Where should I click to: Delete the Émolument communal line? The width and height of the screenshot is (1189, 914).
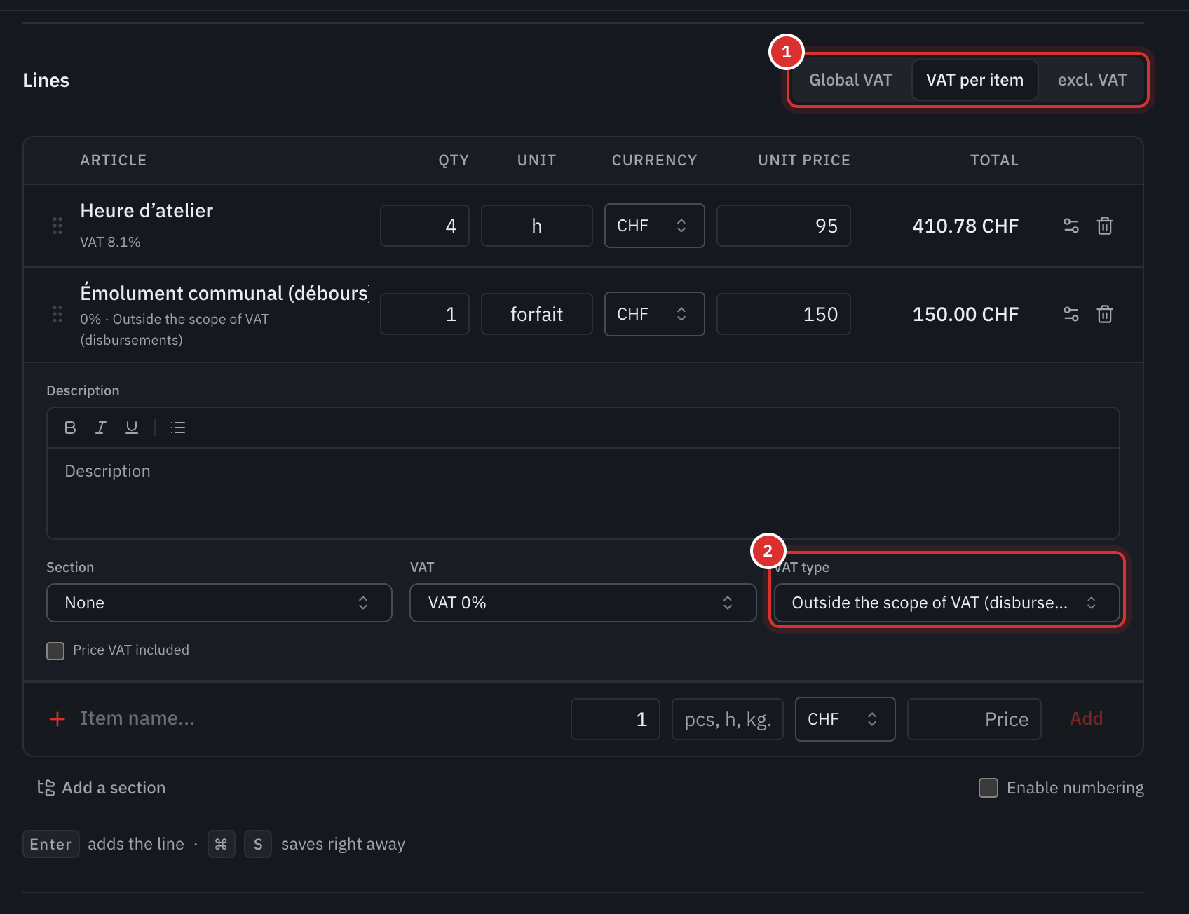[x=1105, y=314]
